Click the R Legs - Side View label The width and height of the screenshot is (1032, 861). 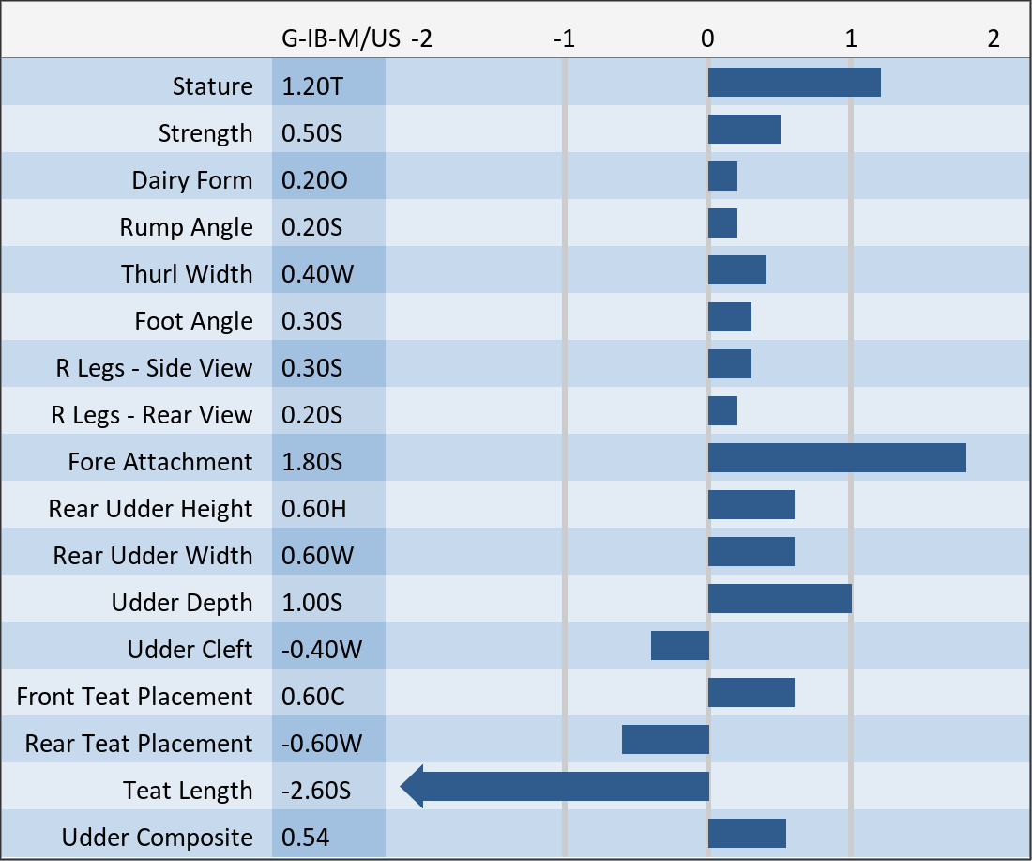(154, 368)
